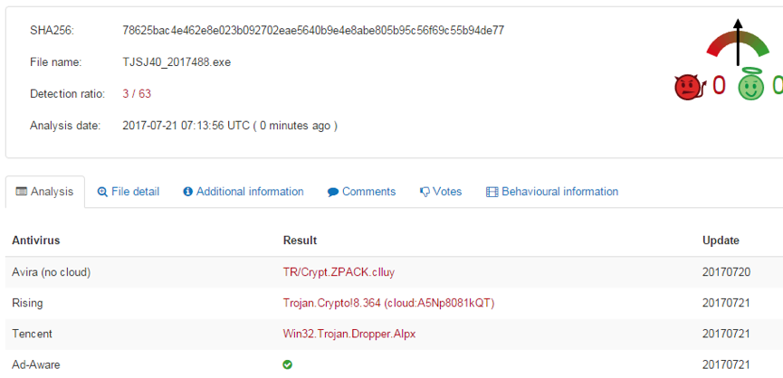Select file name TJSJ40_2017488.exe
The image size is (783, 378).
coord(177,62)
